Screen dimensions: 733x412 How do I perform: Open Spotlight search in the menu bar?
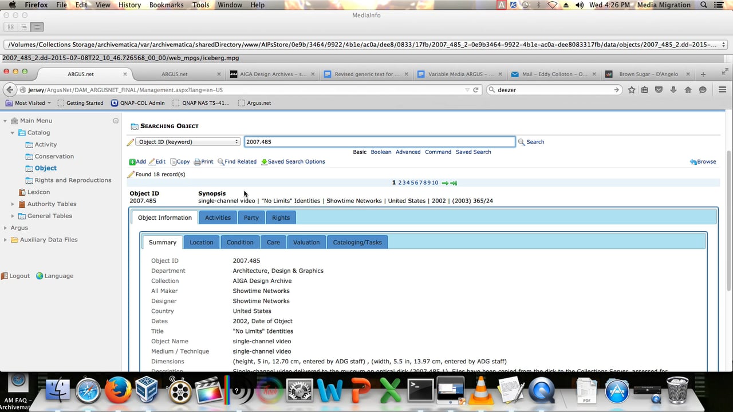click(x=704, y=5)
